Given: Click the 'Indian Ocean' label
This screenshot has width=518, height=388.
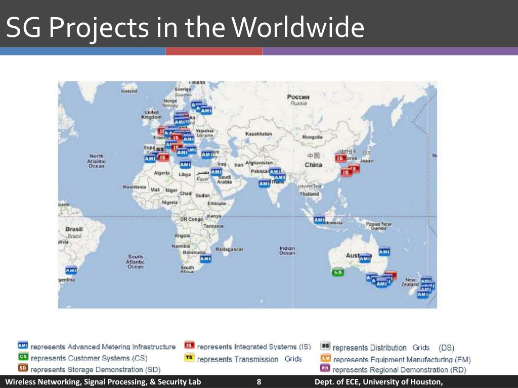Looking at the screenshot, I should (287, 251).
